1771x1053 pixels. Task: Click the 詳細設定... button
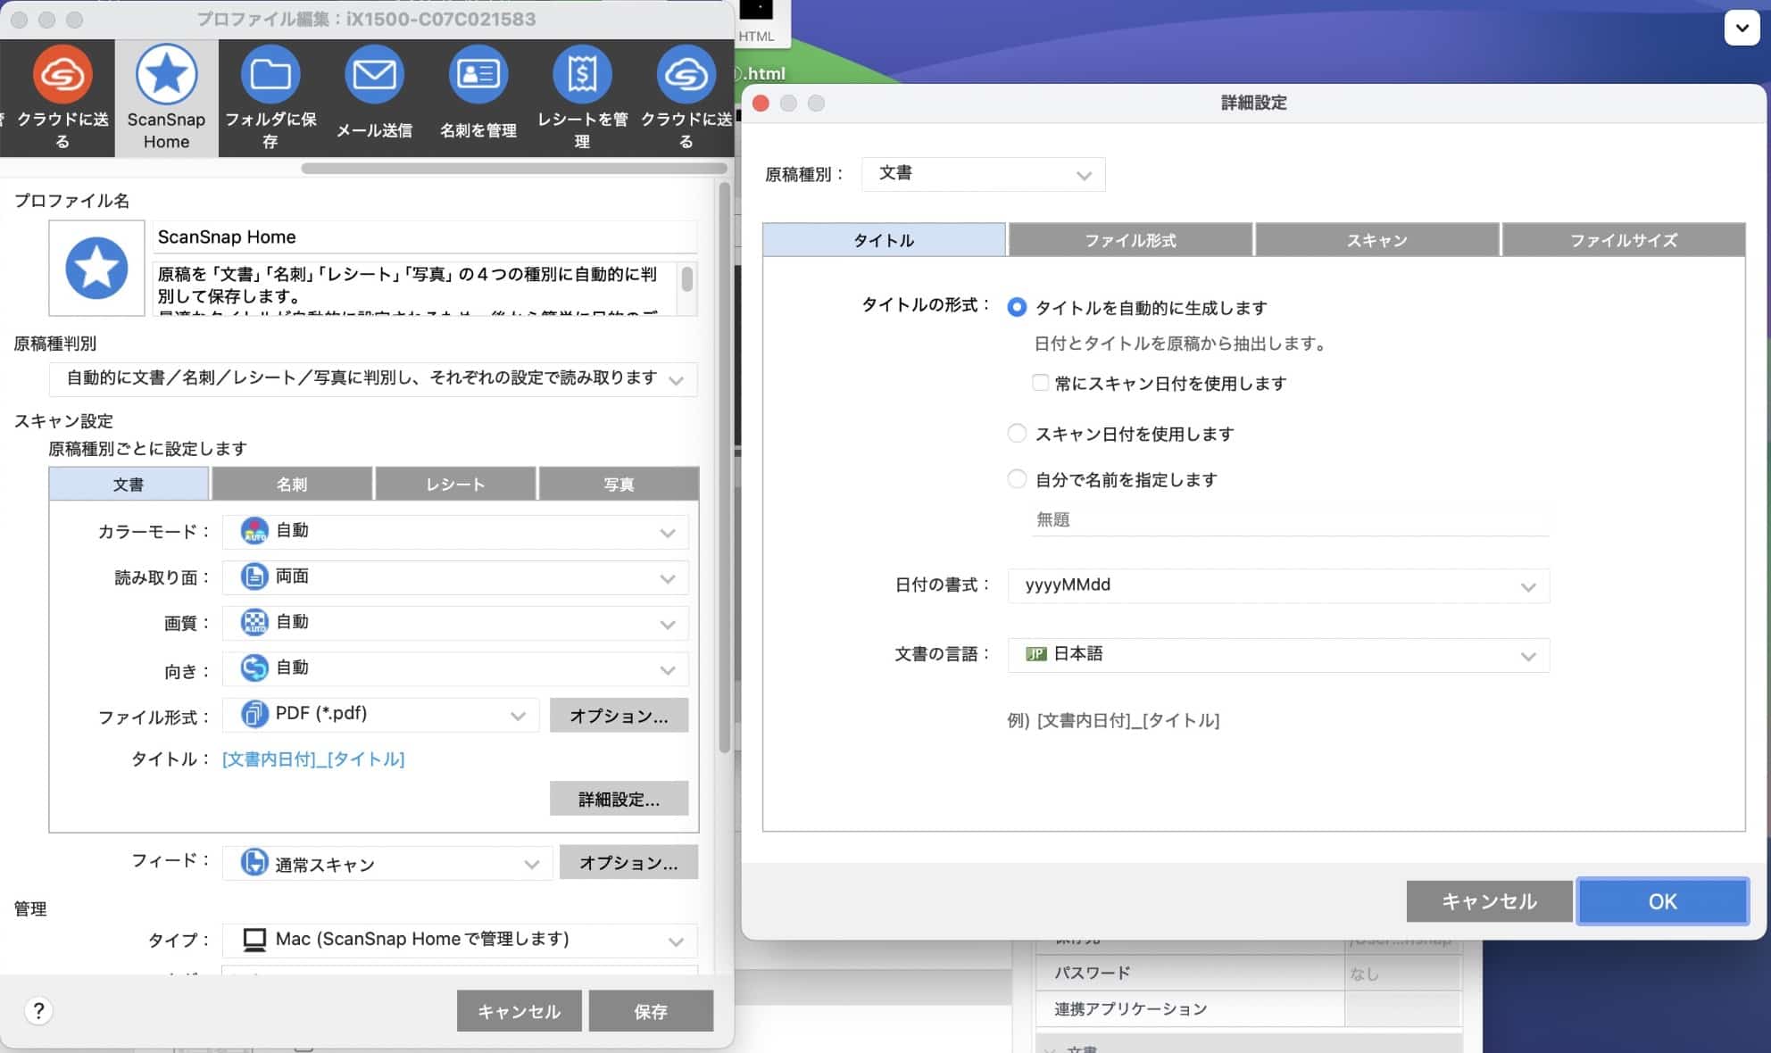click(619, 799)
